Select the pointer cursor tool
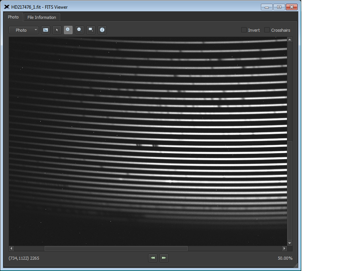Screen dimensions: 362x271 [57, 30]
